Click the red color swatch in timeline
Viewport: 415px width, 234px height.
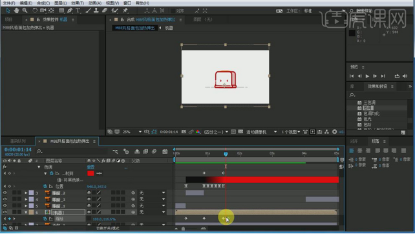click(90, 173)
